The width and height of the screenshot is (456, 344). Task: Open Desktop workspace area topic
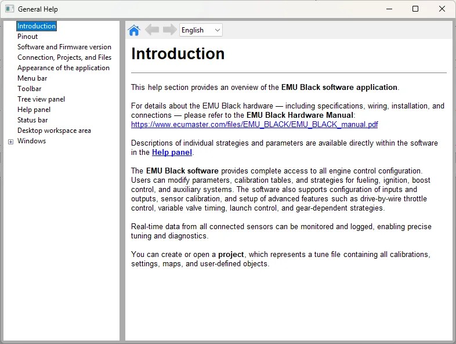tap(54, 131)
